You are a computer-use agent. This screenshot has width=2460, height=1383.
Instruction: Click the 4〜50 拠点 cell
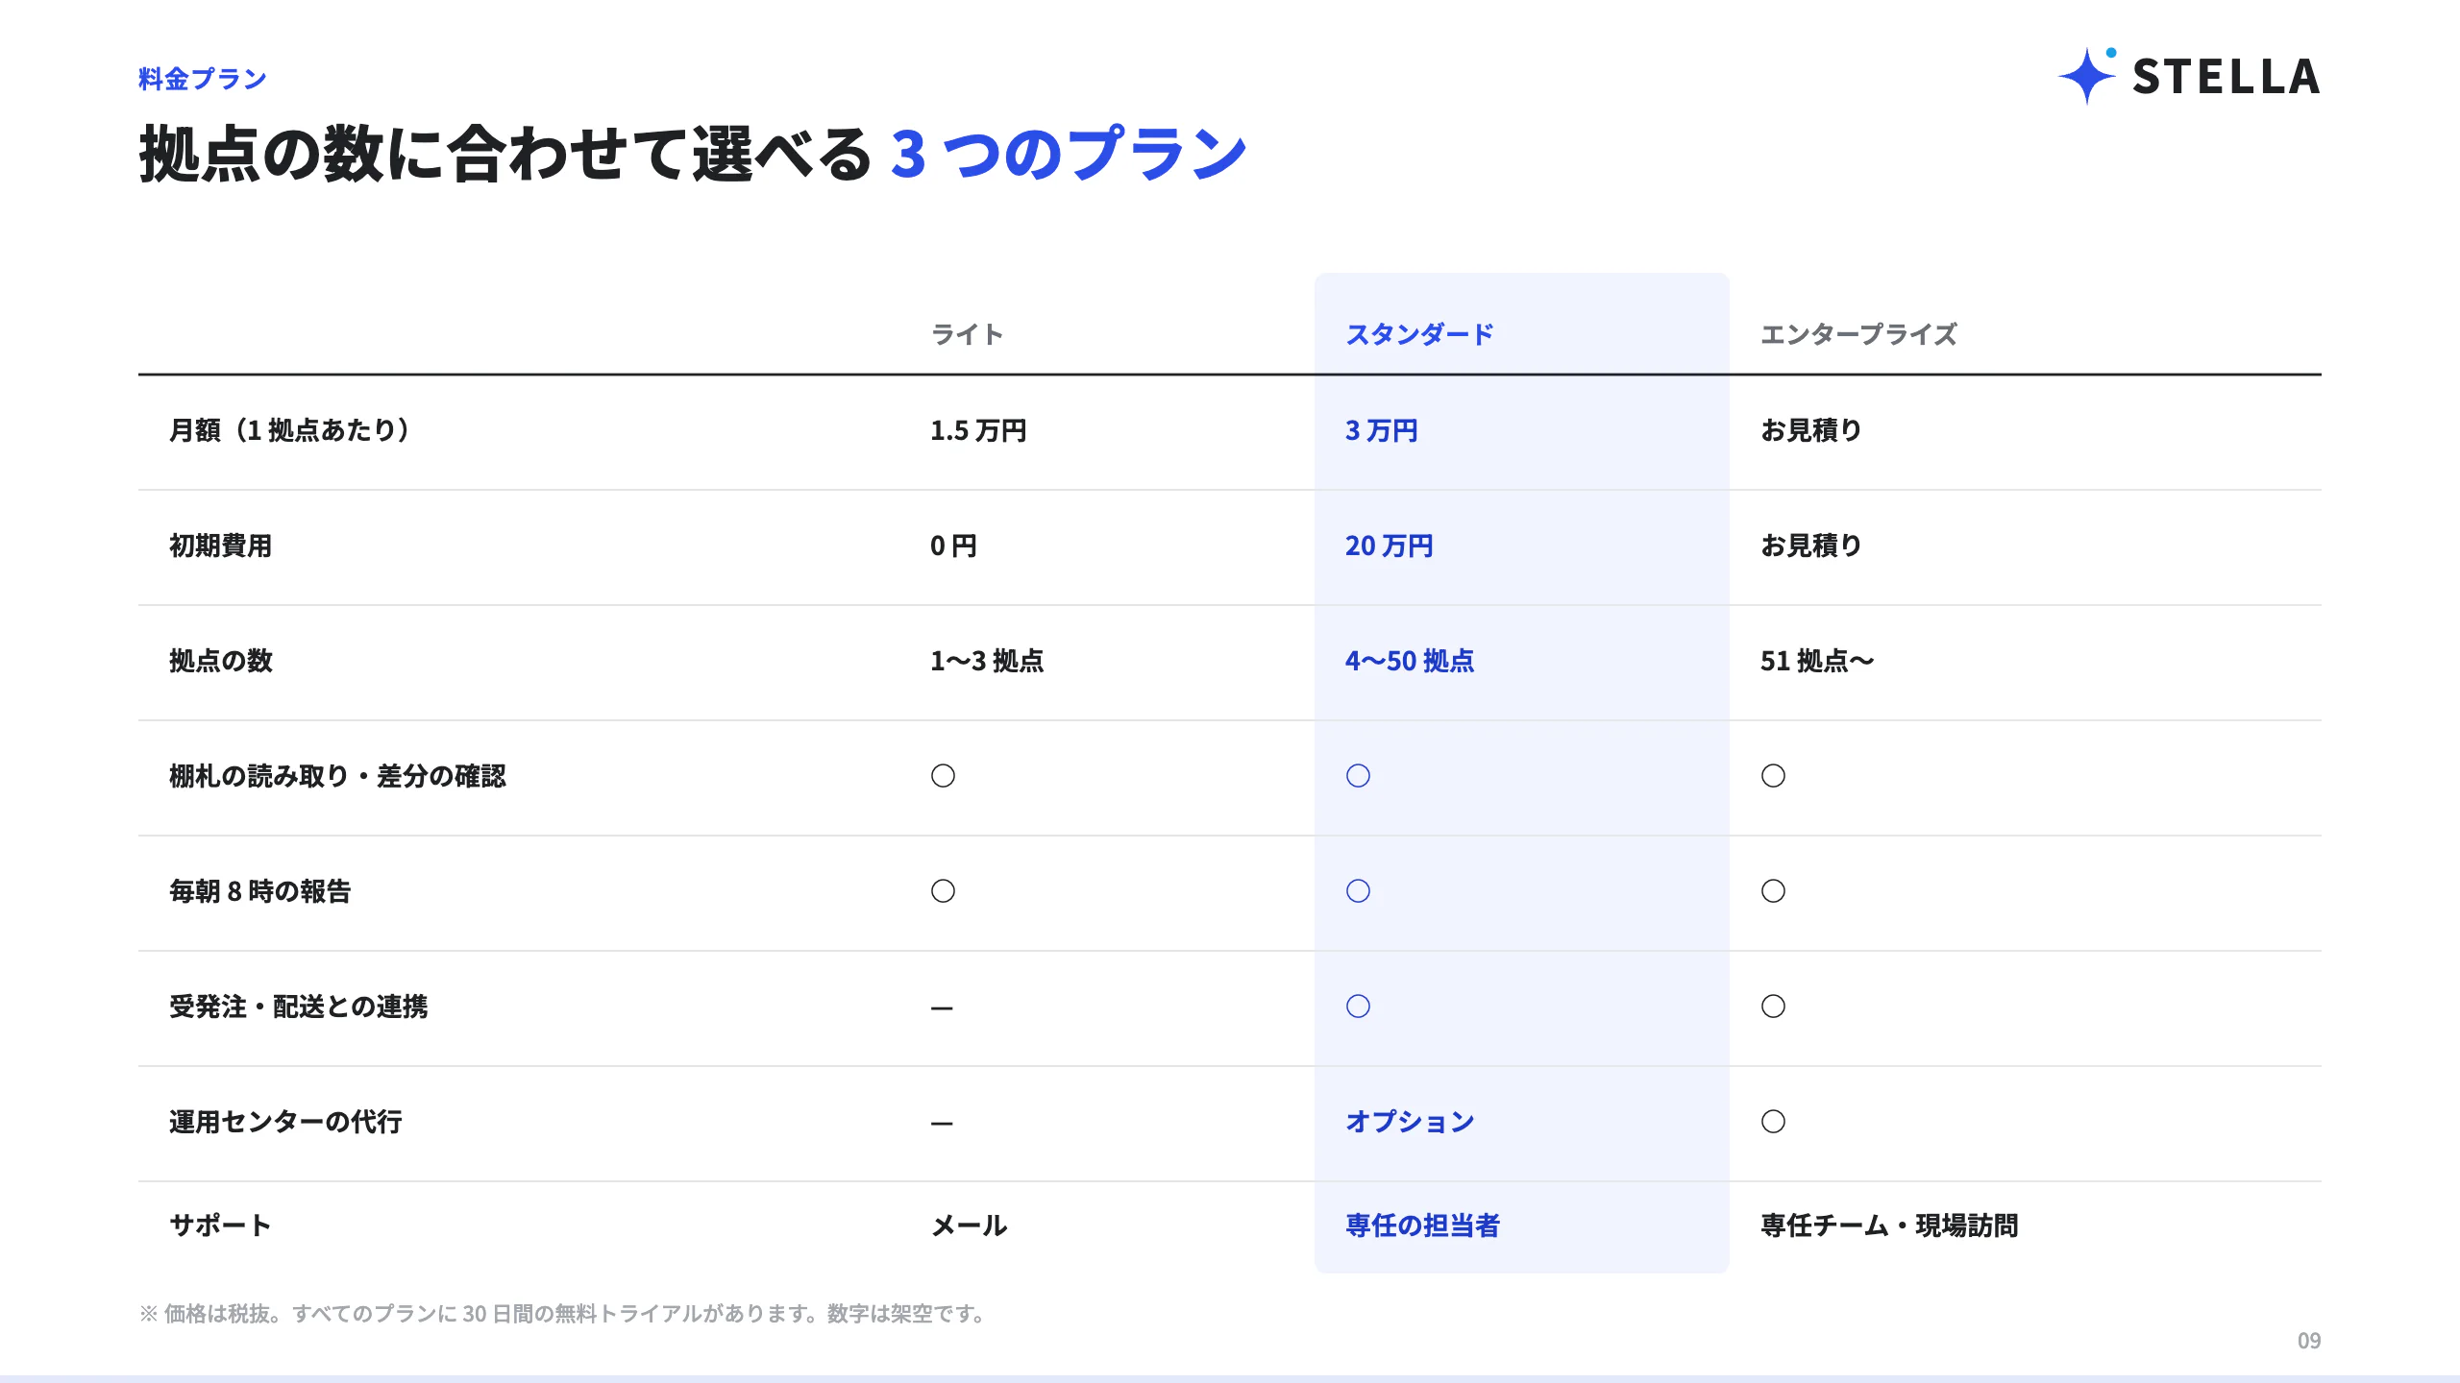tap(1410, 661)
